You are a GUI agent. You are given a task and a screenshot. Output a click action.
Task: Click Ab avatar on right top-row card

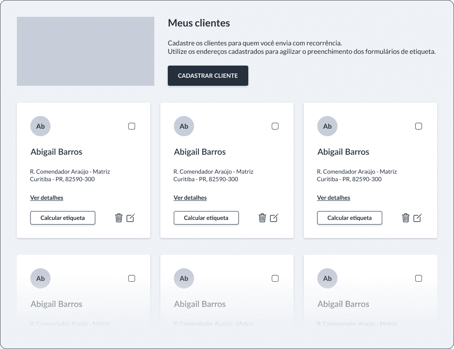point(328,126)
